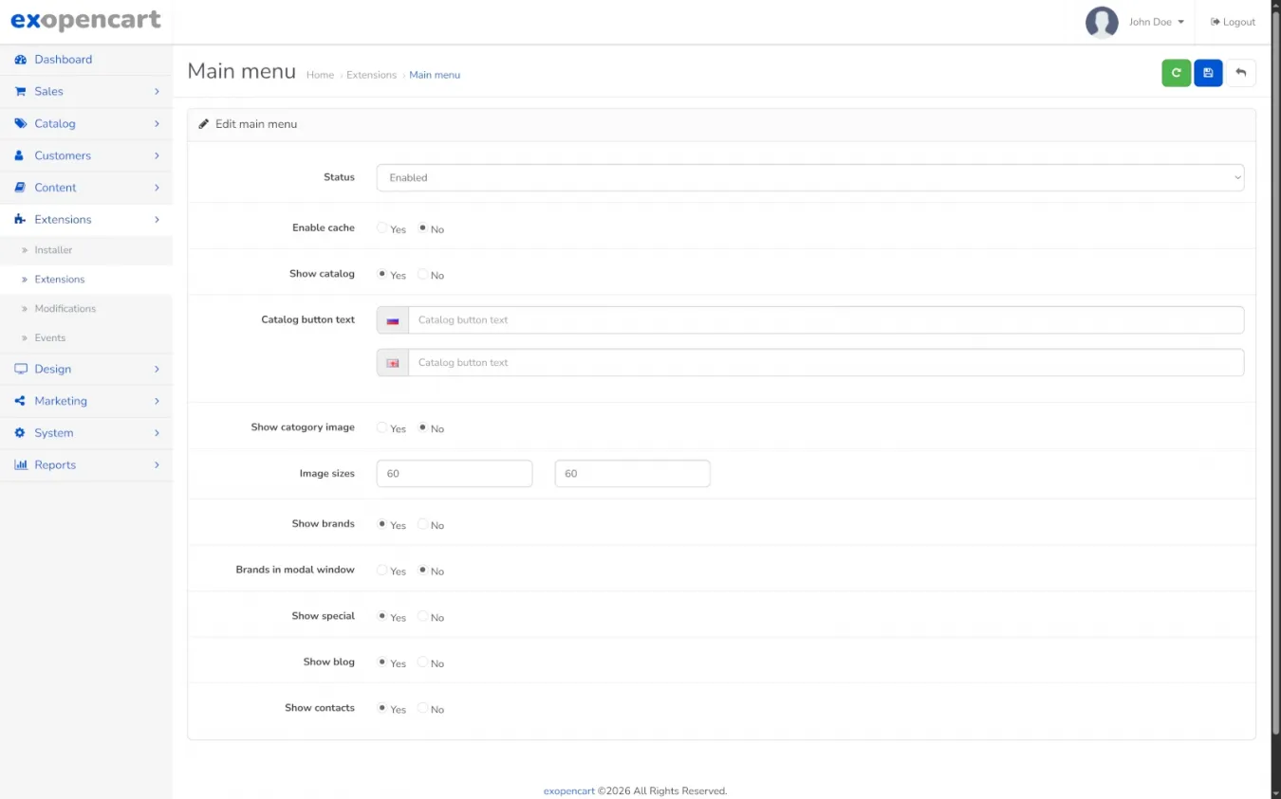Click the System gear icon
Screen dimensions: 1281x799
20,433
